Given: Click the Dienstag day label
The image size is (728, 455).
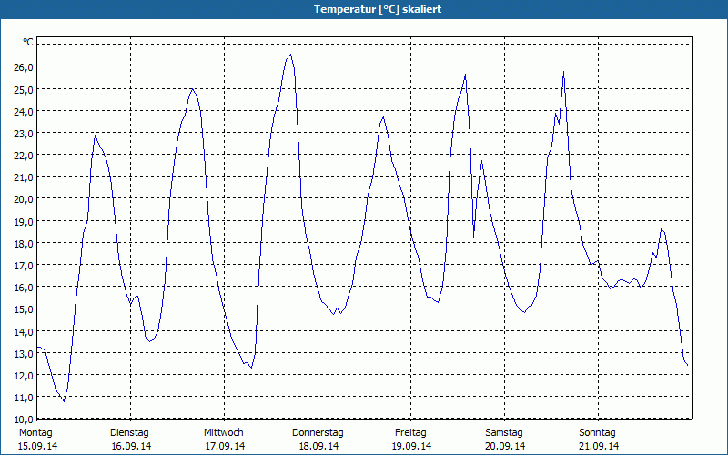Looking at the screenshot, I should [x=129, y=432].
